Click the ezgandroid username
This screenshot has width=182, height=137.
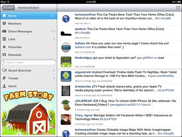[x=83, y=72]
